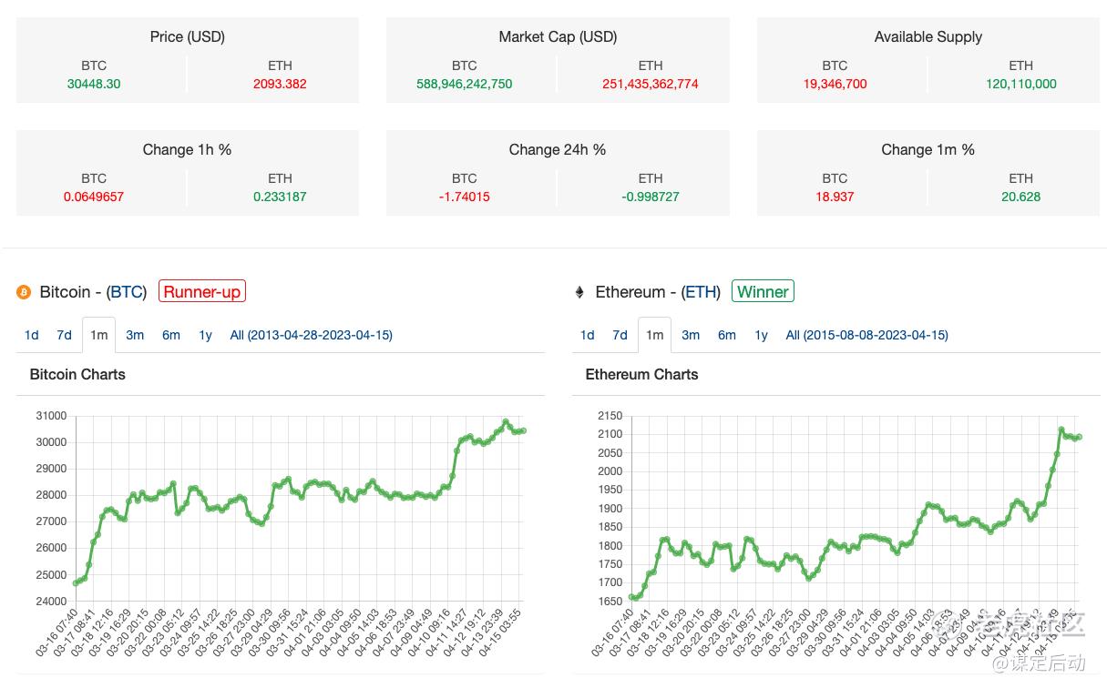This screenshot has width=1107, height=688.
Task: Click the ETH ticker link in Ethereum heading
Action: [x=702, y=292]
